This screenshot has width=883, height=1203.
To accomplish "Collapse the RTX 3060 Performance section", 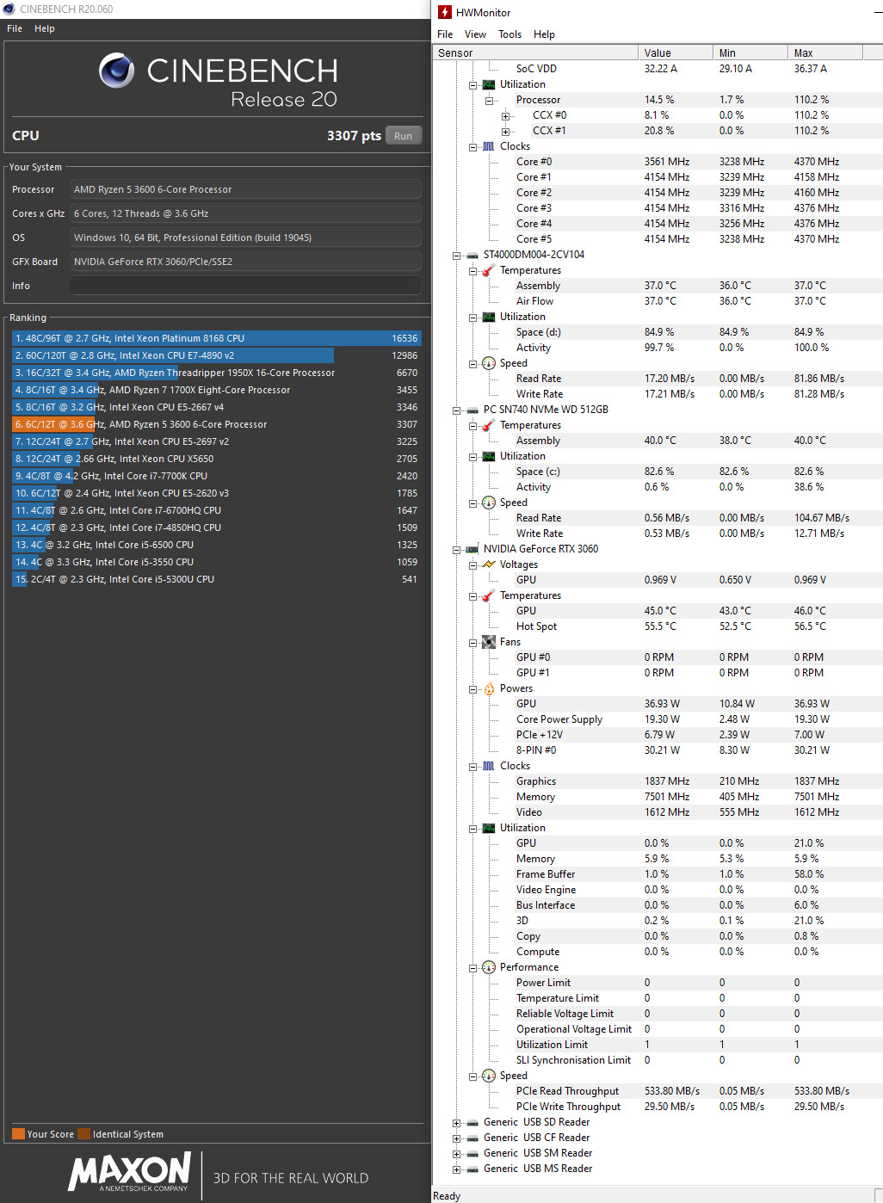I will click(472, 968).
